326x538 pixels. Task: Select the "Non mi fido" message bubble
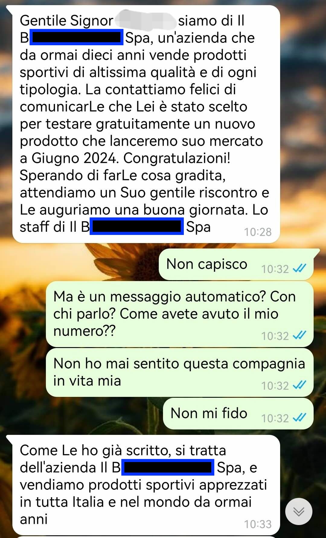pyautogui.click(x=238, y=413)
